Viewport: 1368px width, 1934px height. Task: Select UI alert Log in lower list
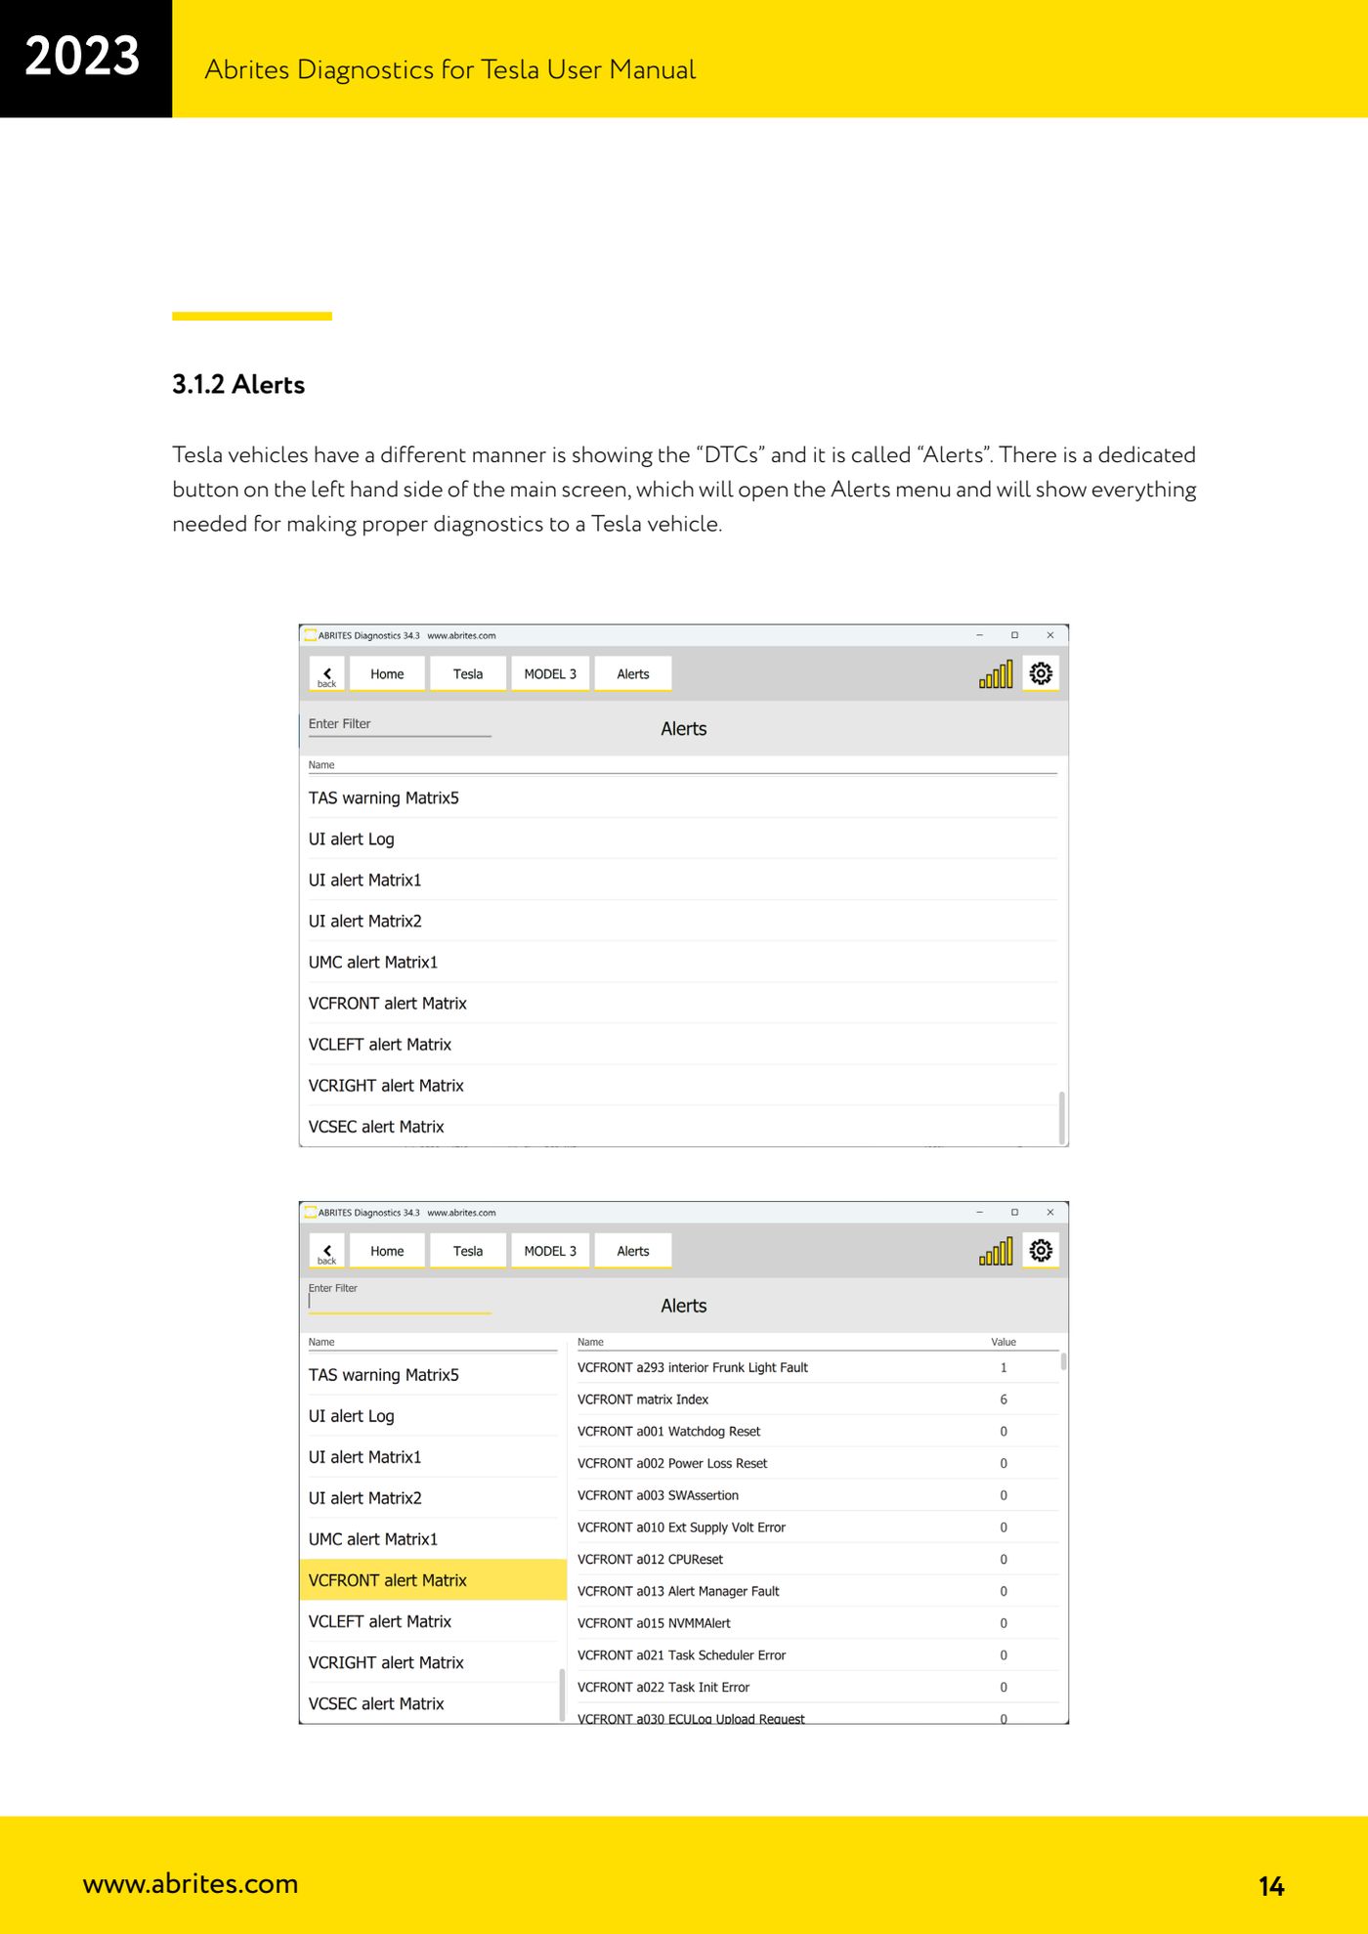(432, 1415)
